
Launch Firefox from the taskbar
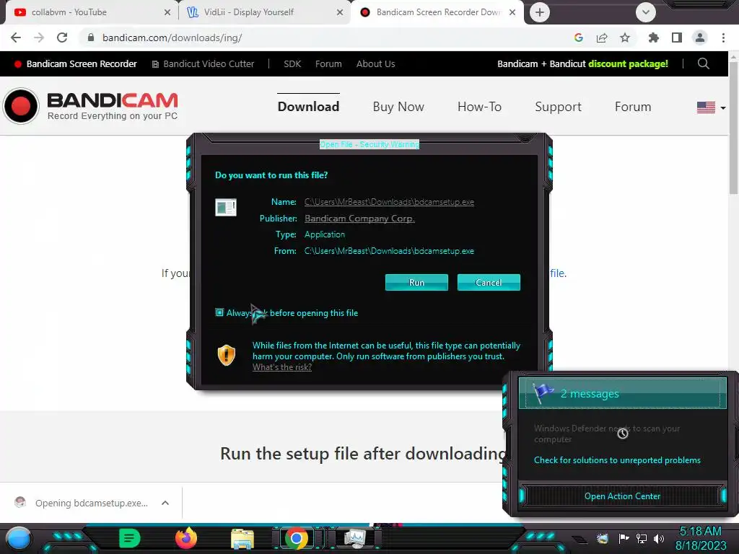pyautogui.click(x=186, y=538)
